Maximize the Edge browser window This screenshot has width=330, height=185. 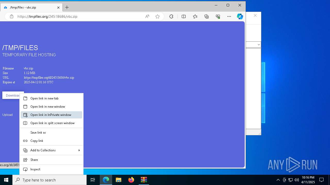pyautogui.click(x=228, y=5)
